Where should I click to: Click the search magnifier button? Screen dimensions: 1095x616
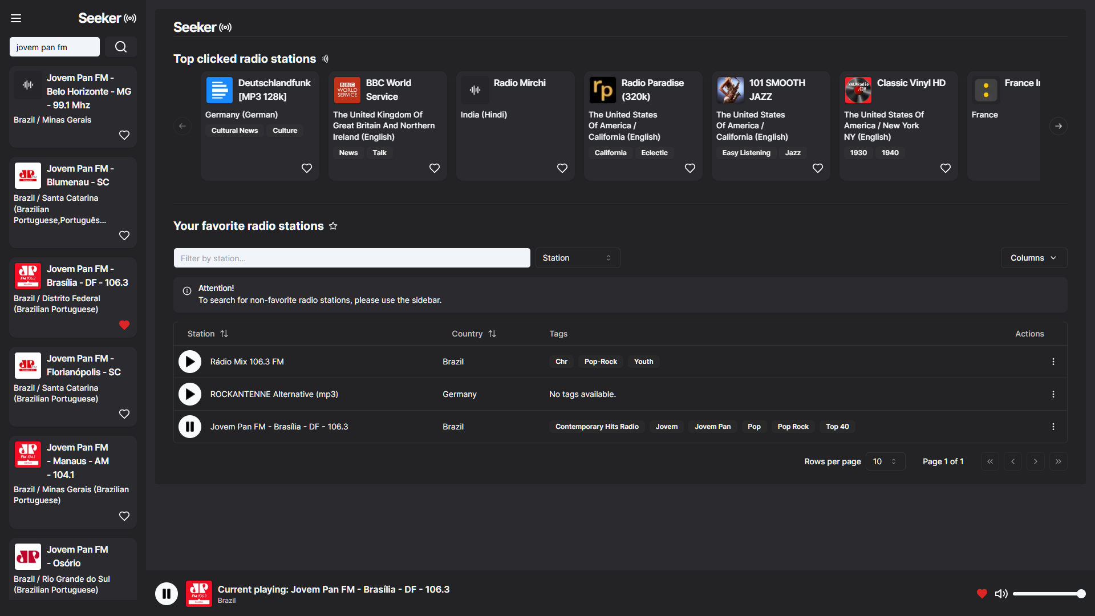(121, 47)
